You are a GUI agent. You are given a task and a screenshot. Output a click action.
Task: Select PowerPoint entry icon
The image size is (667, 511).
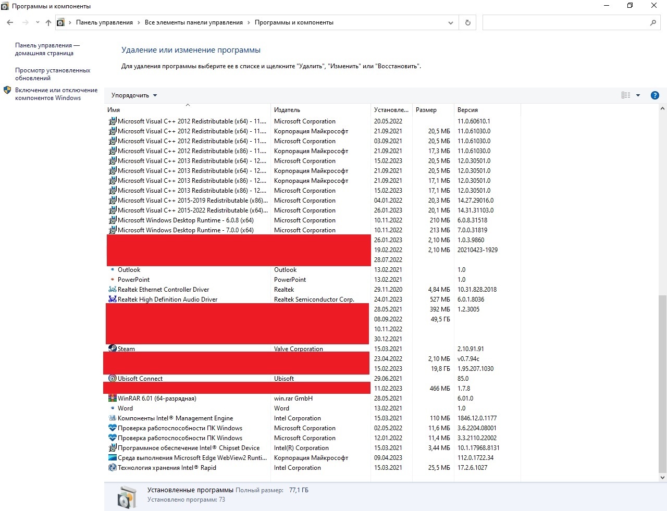pyautogui.click(x=113, y=280)
